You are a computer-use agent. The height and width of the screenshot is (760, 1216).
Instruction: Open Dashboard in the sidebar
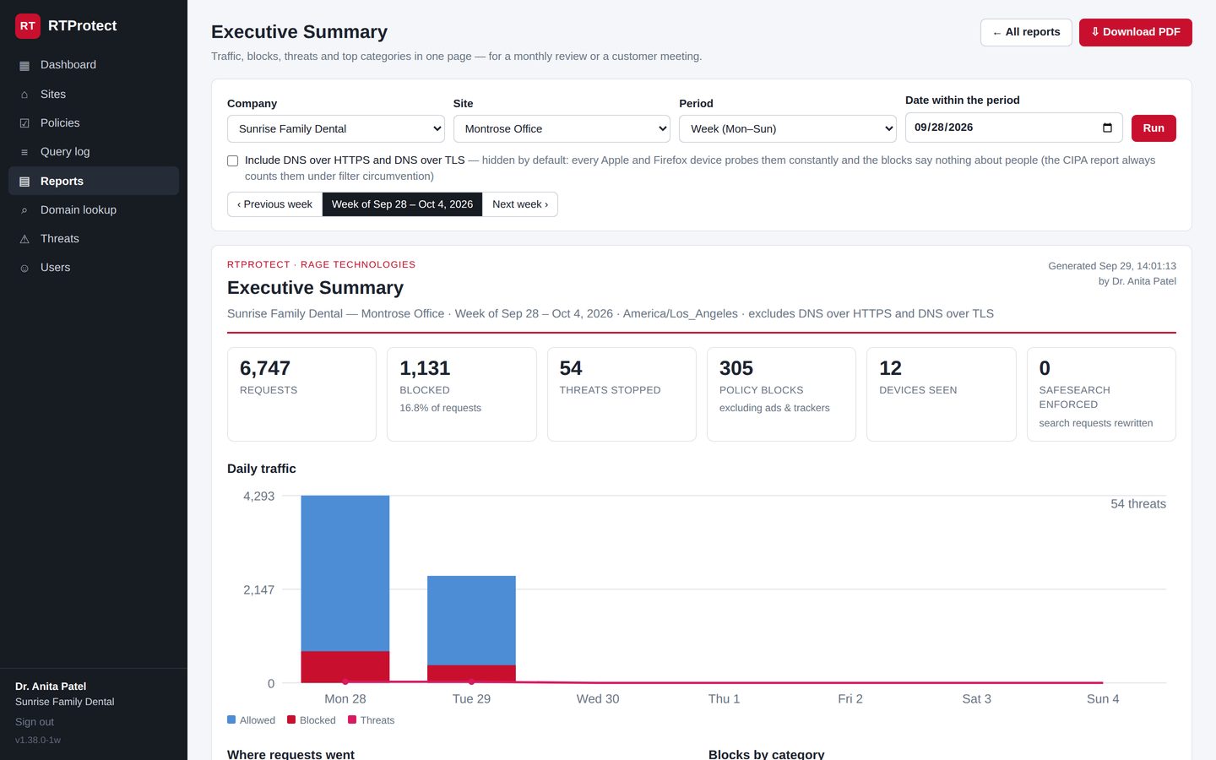pos(94,65)
